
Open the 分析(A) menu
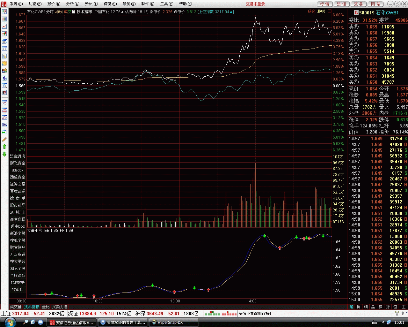(73, 4)
